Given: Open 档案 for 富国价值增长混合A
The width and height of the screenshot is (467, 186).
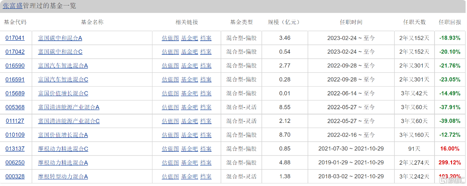Looking at the screenshot, I should [x=206, y=135].
